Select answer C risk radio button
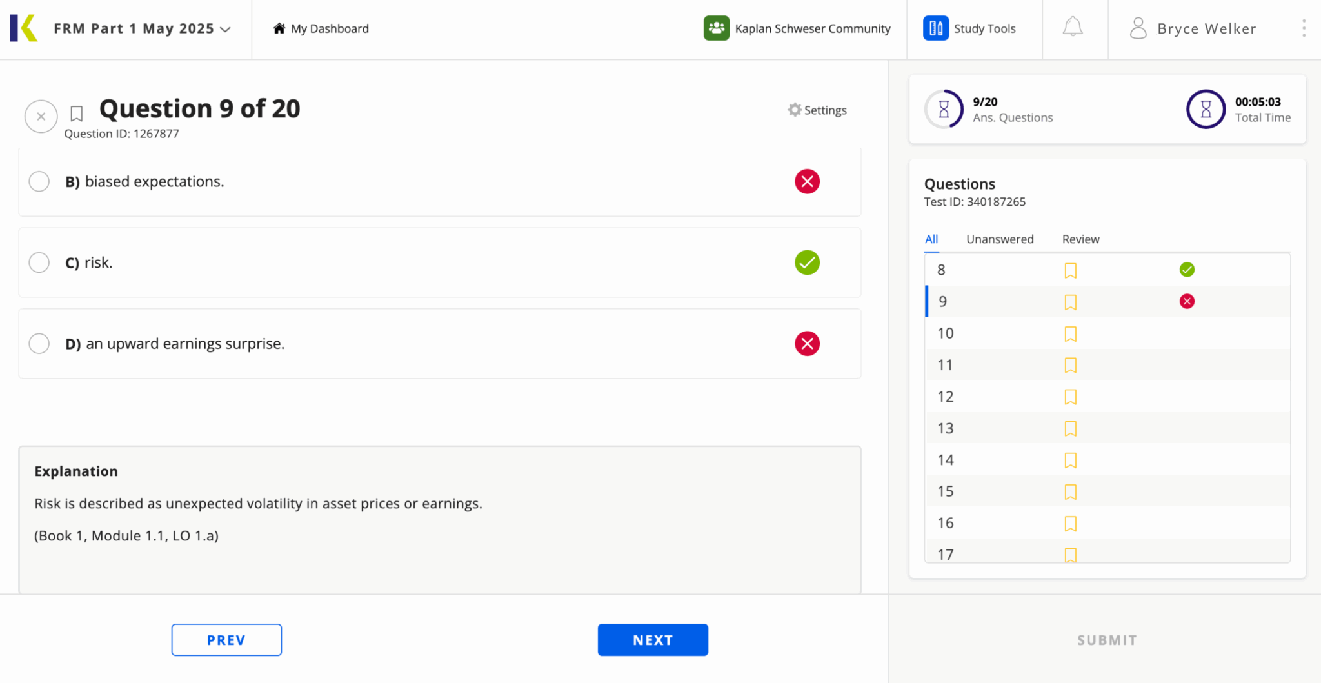 tap(39, 262)
